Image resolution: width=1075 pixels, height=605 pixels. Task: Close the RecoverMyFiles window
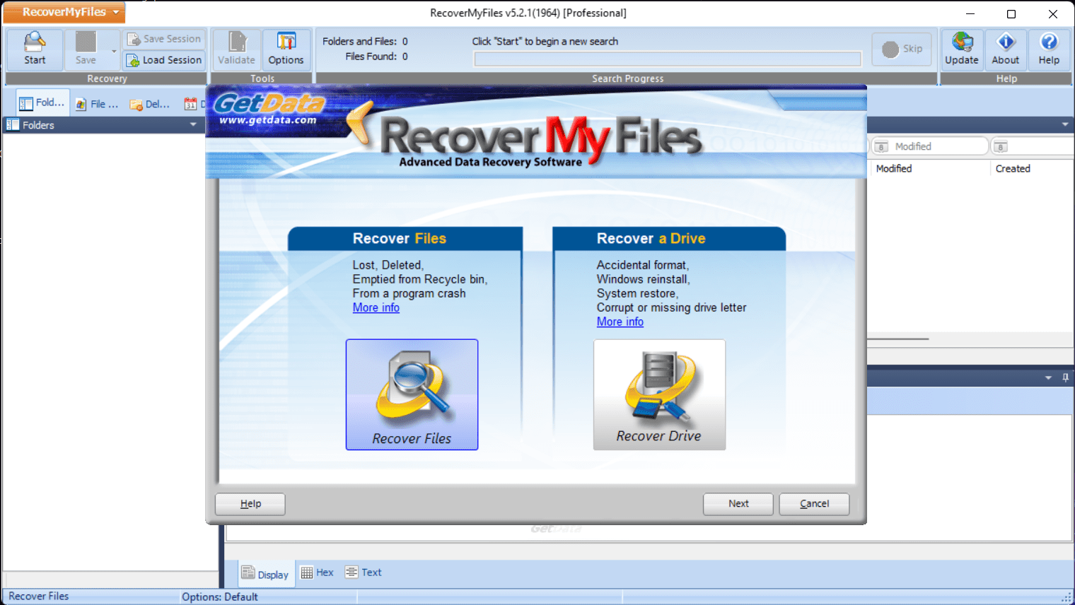[x=1053, y=13]
